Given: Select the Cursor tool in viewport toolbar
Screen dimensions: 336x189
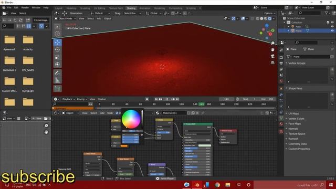Looking at the screenshot, I should [57, 34].
